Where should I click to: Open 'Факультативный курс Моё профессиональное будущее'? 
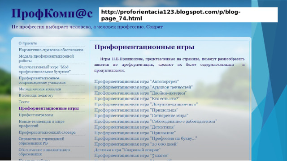[x=44, y=69]
